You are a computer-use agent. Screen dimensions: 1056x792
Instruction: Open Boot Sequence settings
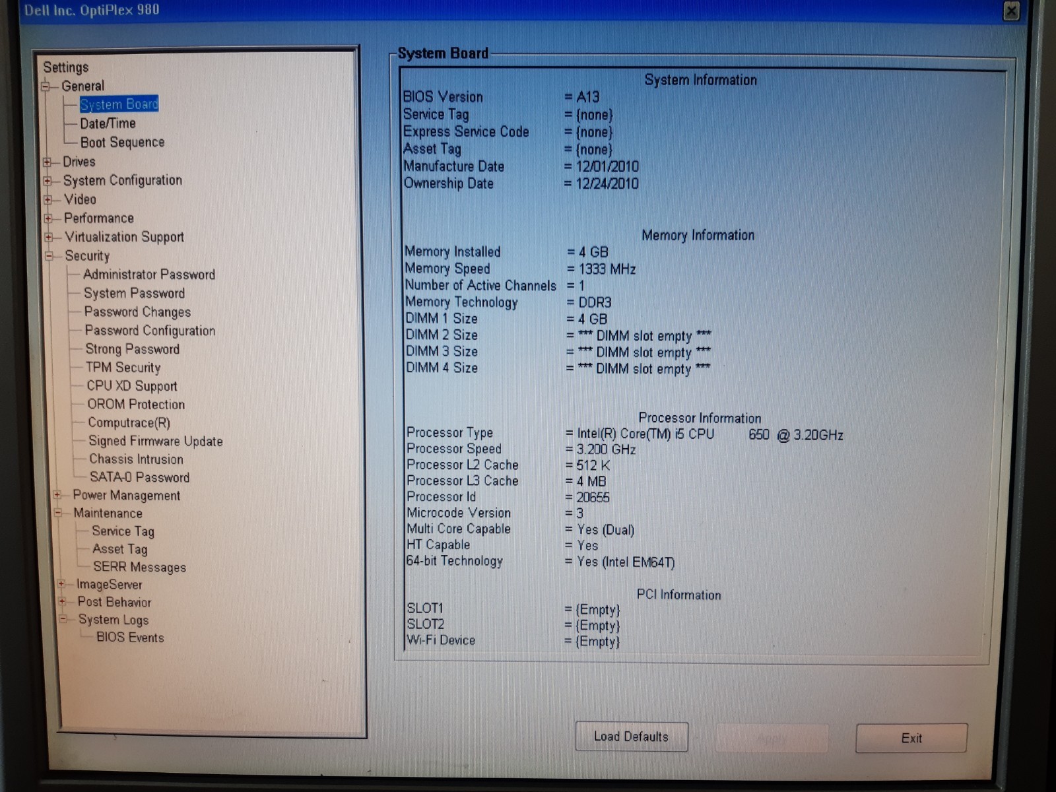[122, 143]
